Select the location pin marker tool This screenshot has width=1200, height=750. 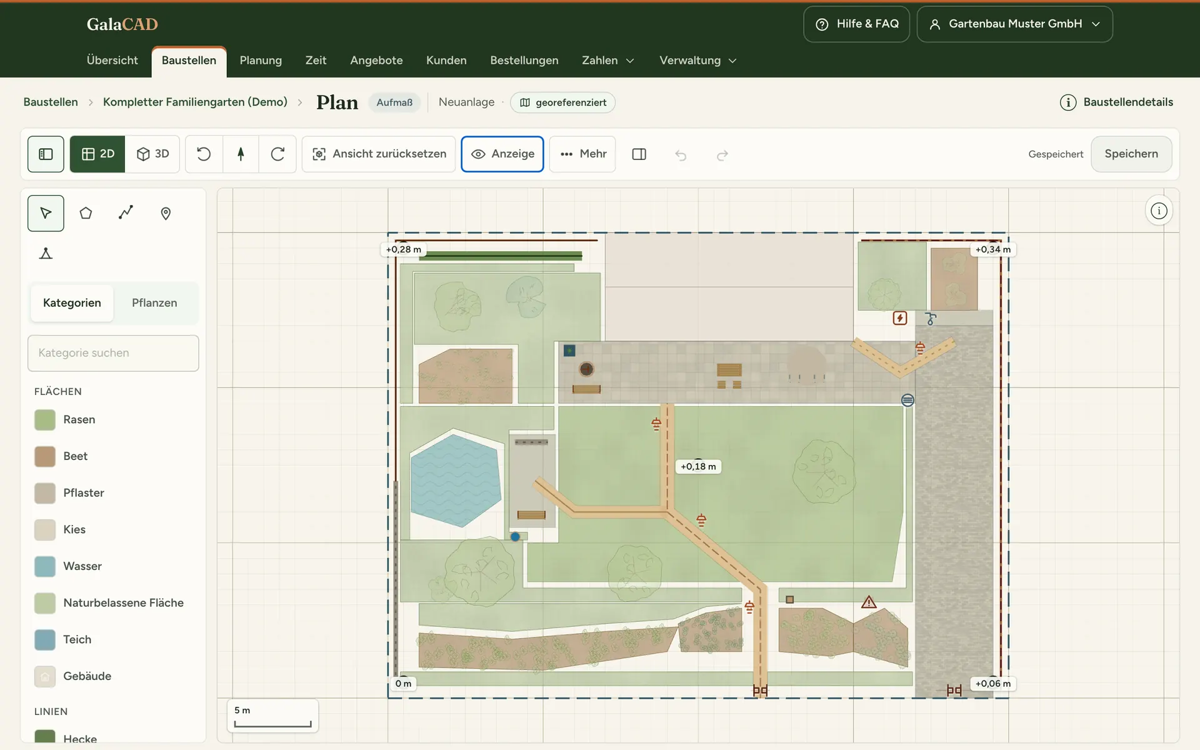pos(166,213)
